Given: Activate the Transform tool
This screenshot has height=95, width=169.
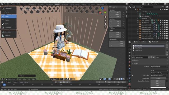Looking at the screenshot, I should pos(9,28).
